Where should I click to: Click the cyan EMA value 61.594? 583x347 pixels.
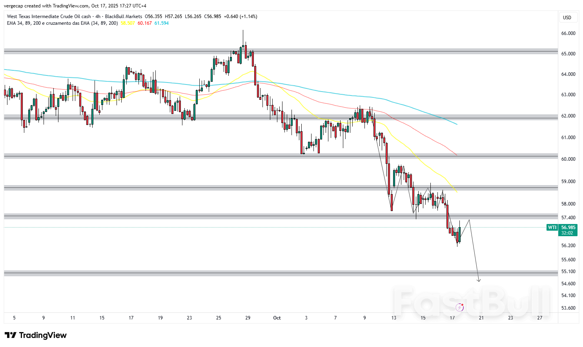click(162, 23)
